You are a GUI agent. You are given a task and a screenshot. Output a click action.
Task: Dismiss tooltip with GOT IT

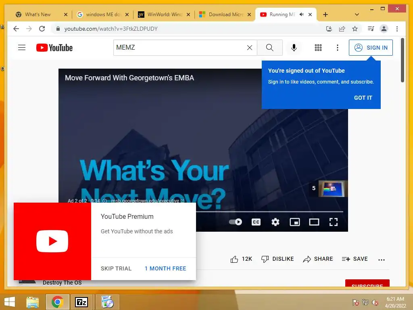(363, 98)
